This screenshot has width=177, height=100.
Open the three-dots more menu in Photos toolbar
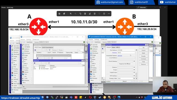coord(109,14)
